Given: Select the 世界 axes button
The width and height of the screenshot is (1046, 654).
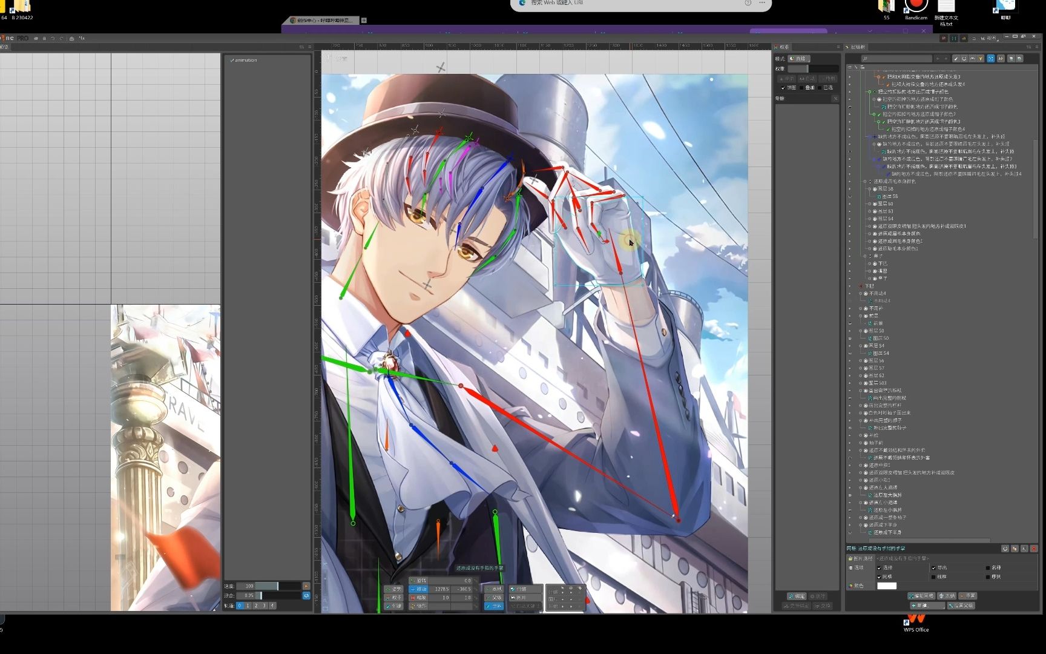Looking at the screenshot, I should pyautogui.click(x=494, y=606).
